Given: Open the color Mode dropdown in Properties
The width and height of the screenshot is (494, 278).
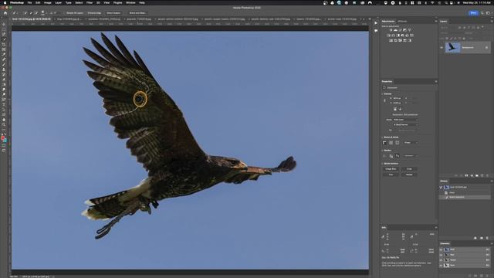Looking at the screenshot, I should (x=405, y=120).
